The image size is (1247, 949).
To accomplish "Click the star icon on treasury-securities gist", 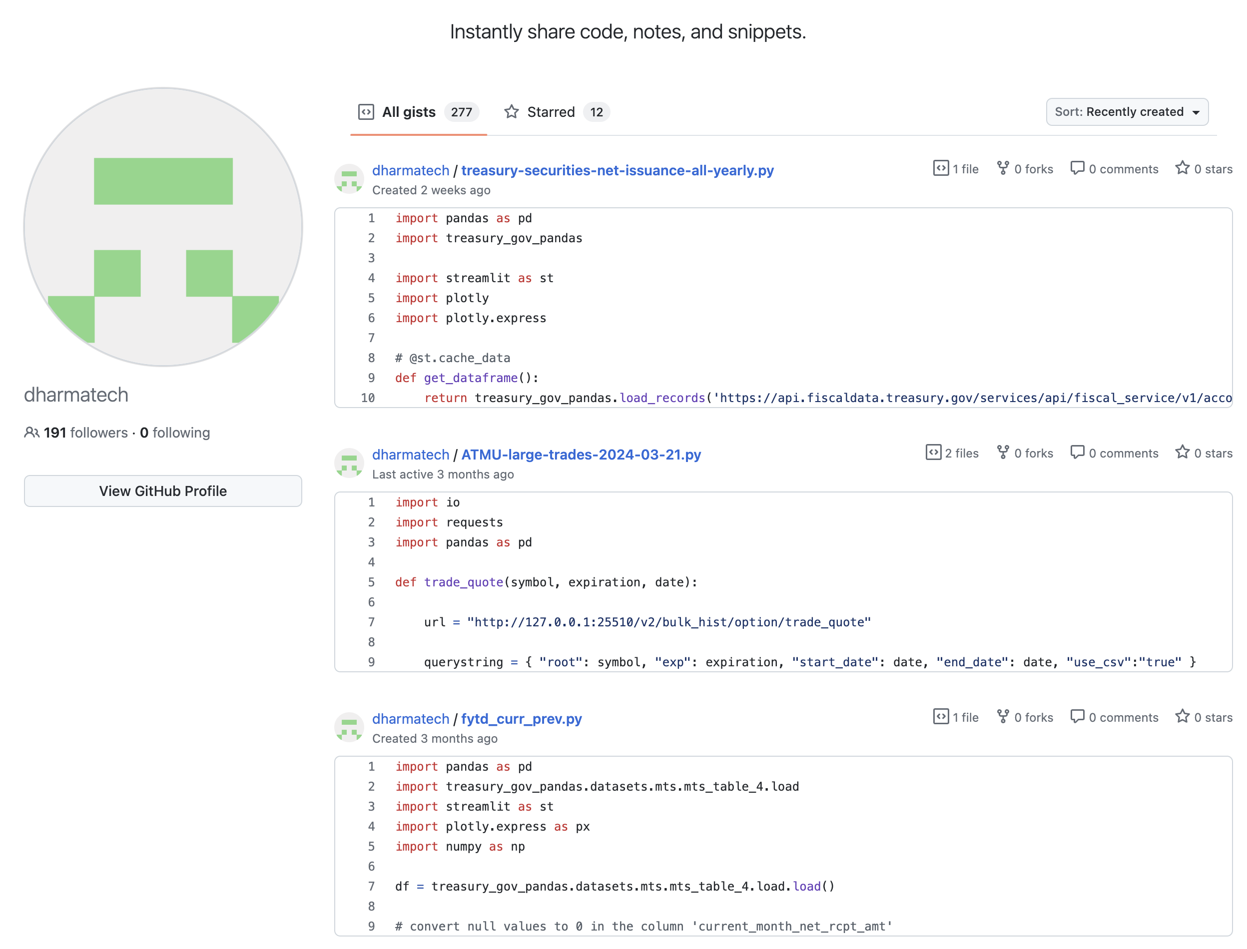I will point(1182,168).
